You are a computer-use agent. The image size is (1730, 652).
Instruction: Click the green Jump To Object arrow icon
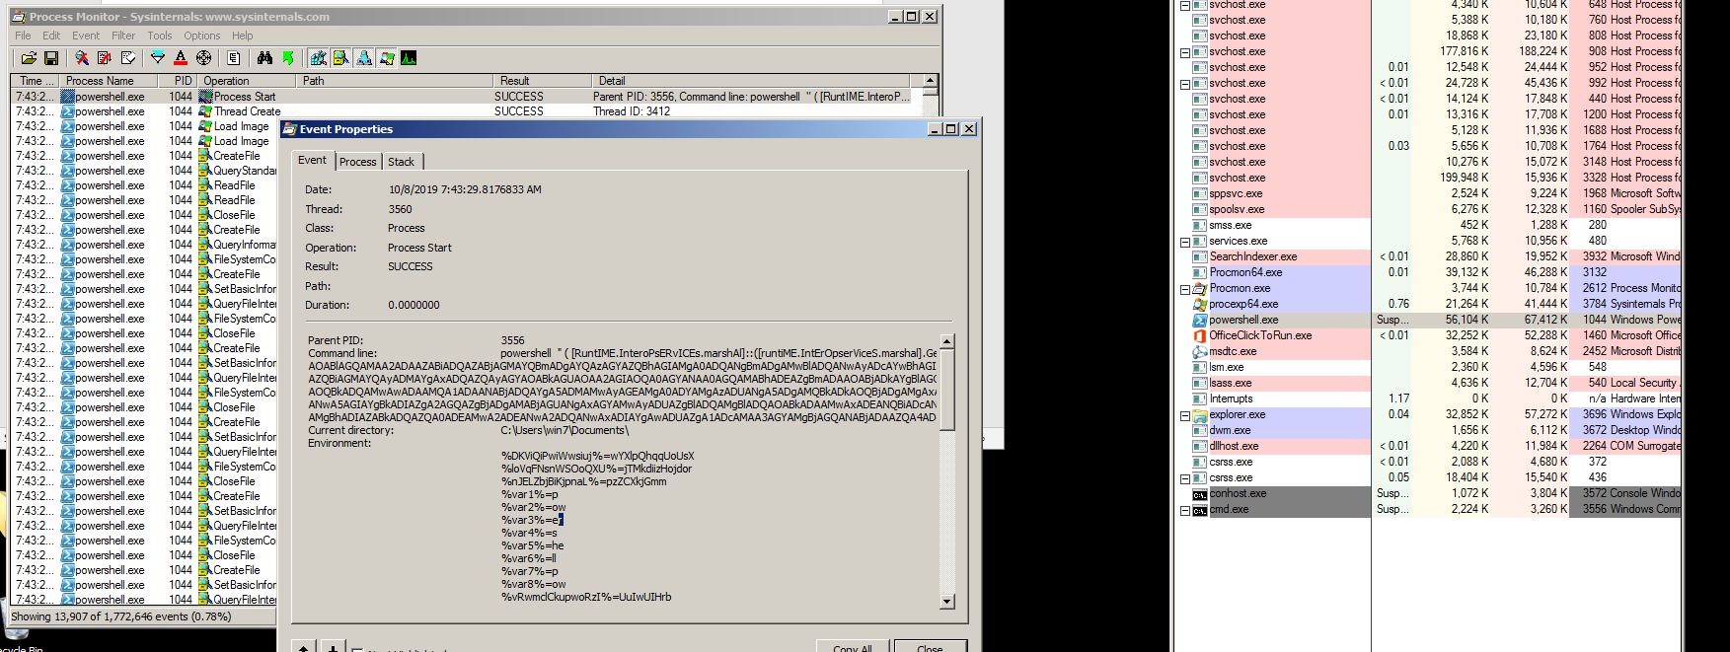(287, 58)
